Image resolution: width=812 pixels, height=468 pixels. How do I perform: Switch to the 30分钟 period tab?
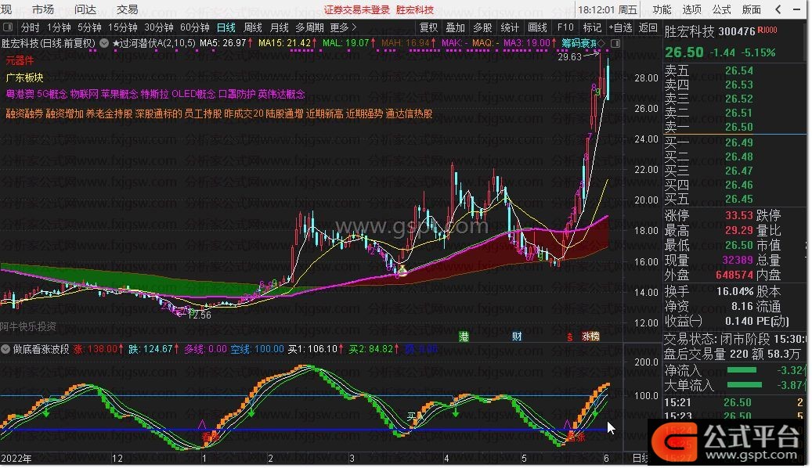point(158,27)
